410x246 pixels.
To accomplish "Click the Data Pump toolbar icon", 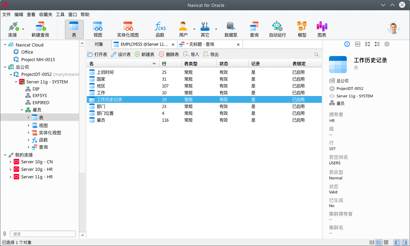I will [231, 27].
